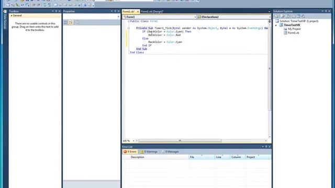
Task: Select Form1.vb in Solution Explorer
Action: click(293, 33)
